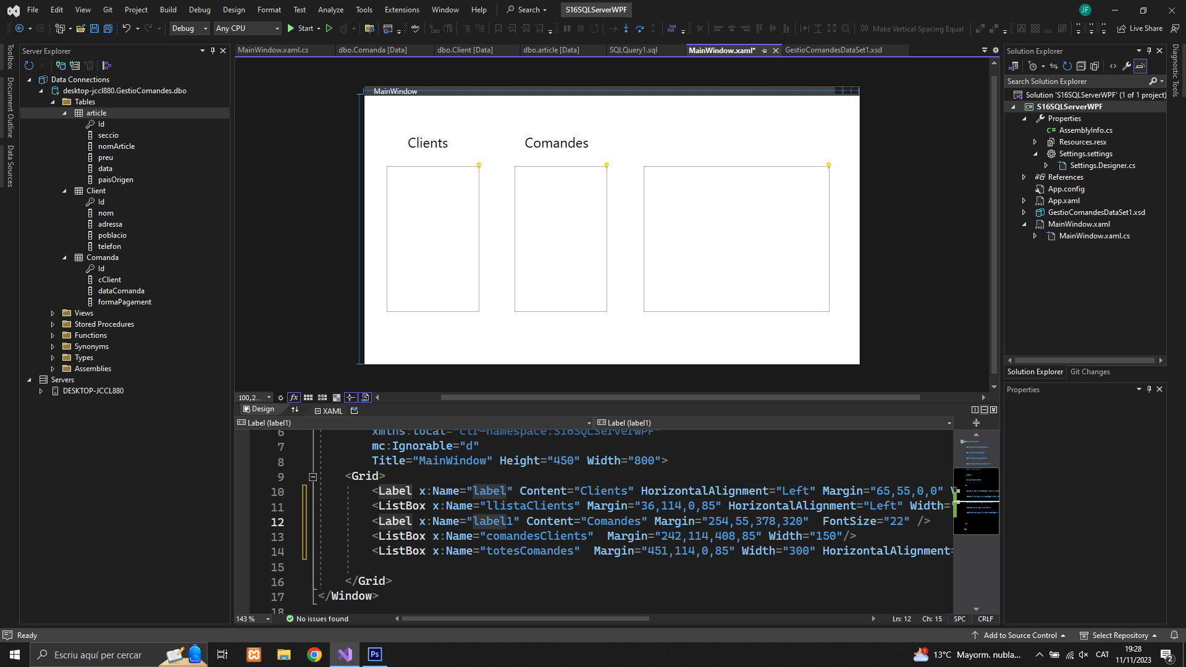1186x667 pixels.
Task: Click Start Without Debugging outline arrow
Action: (x=329, y=28)
